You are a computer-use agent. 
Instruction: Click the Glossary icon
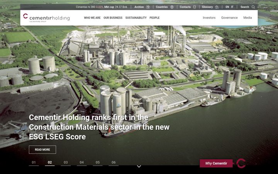click(217, 7)
